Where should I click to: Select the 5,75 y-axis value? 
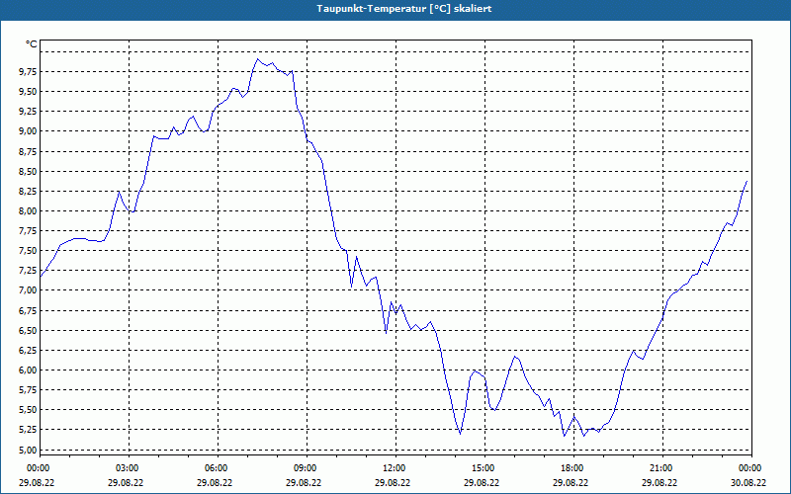coord(28,390)
